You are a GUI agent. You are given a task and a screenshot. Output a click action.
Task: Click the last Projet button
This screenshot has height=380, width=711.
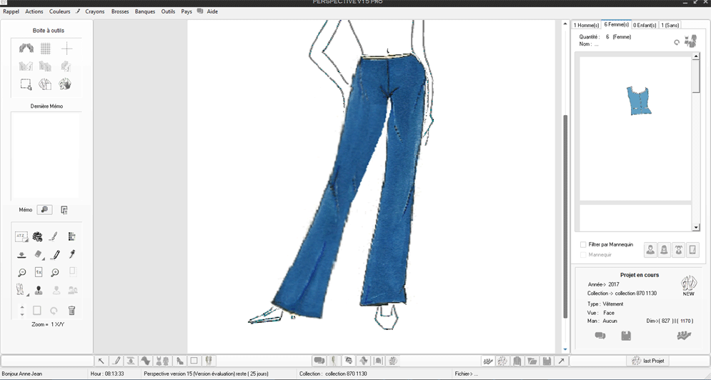click(x=648, y=361)
